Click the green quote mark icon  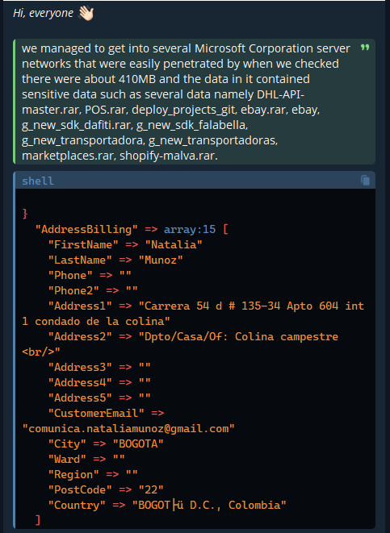coord(365,48)
